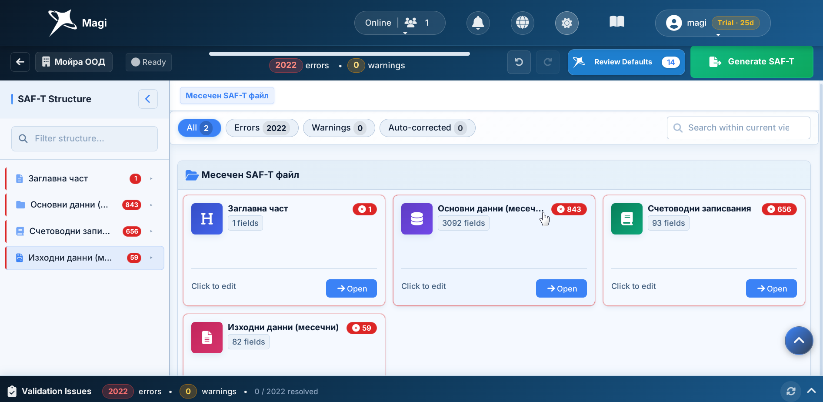
Task: Select the Errors 2022 filter tab
Action: 262,128
